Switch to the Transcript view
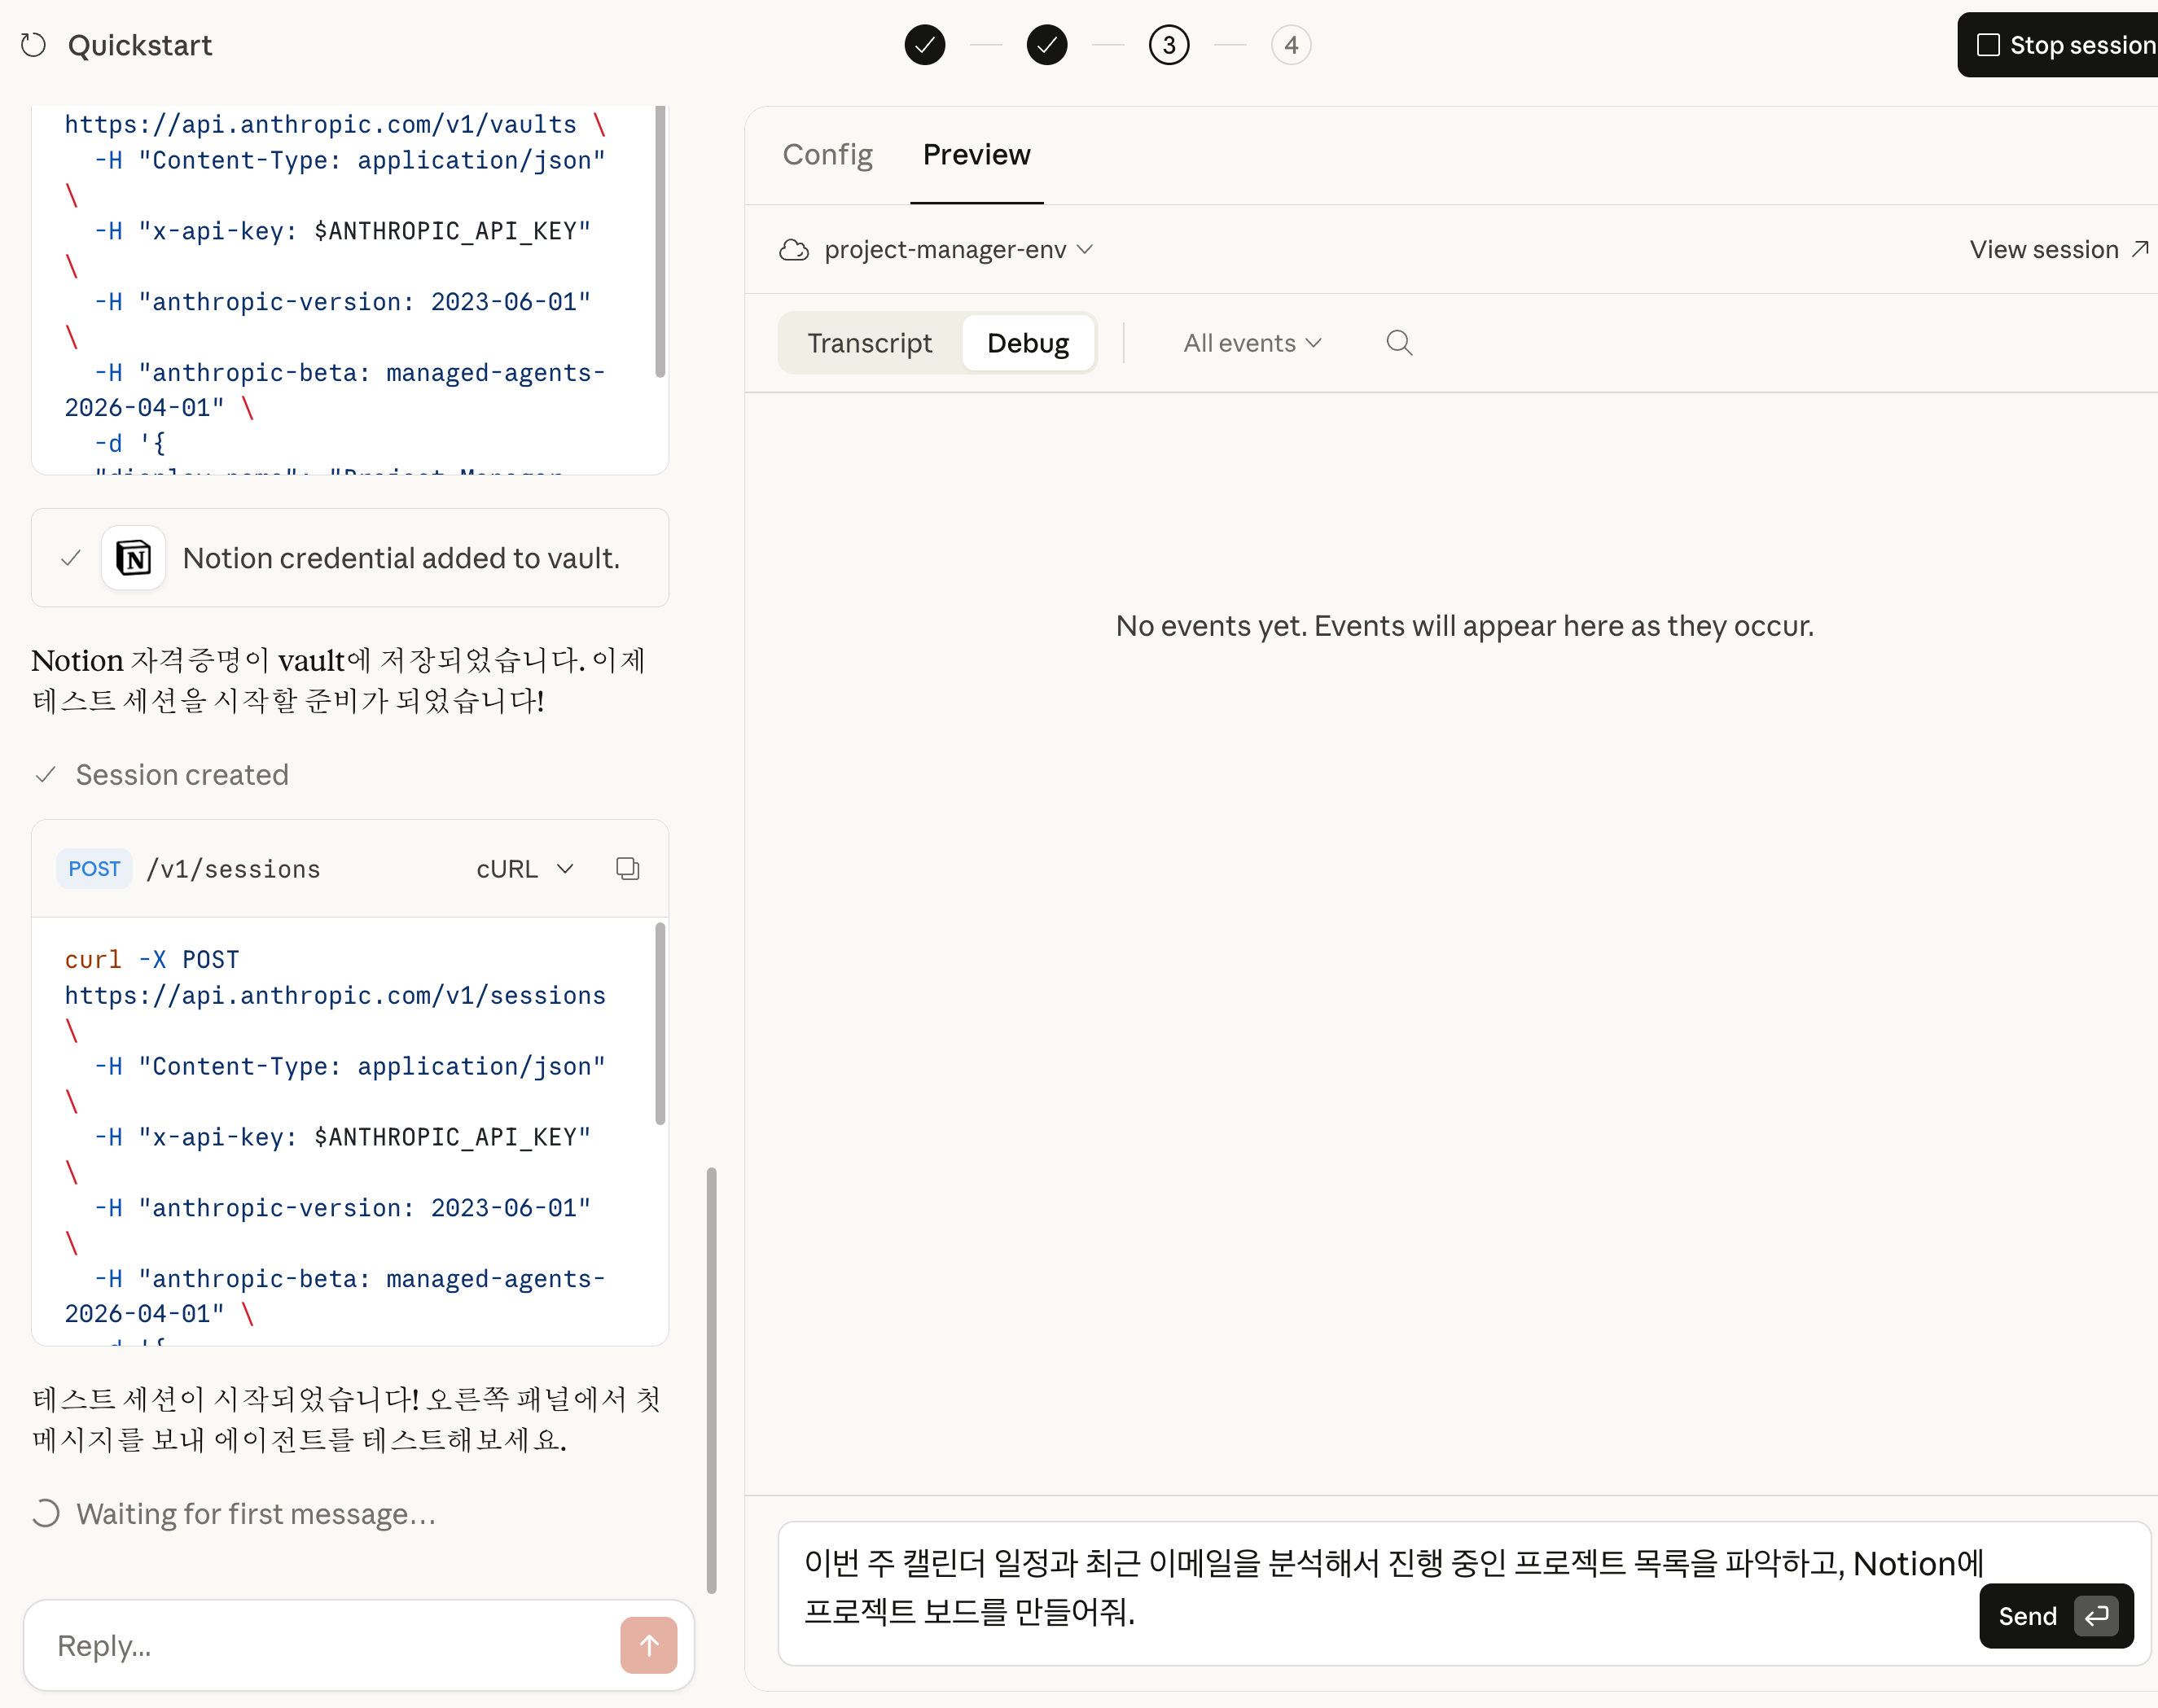Image resolution: width=2158 pixels, height=1708 pixels. tap(869, 343)
